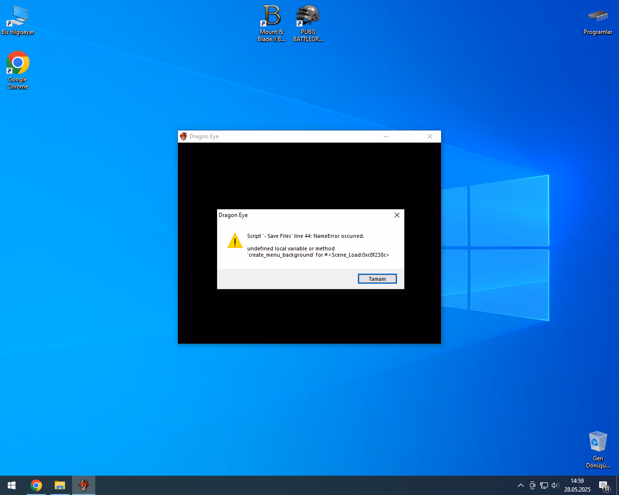Click the Tamam button in the error dialog

coord(377,279)
